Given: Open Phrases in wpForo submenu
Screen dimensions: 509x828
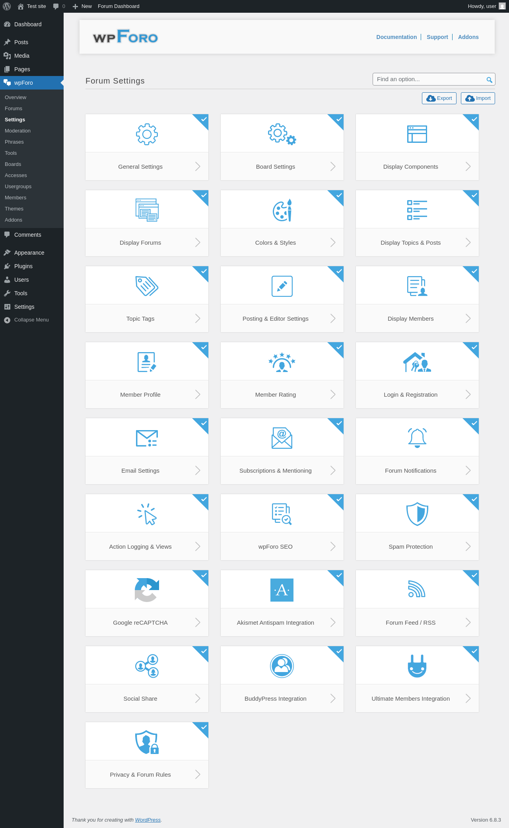Looking at the screenshot, I should (14, 142).
